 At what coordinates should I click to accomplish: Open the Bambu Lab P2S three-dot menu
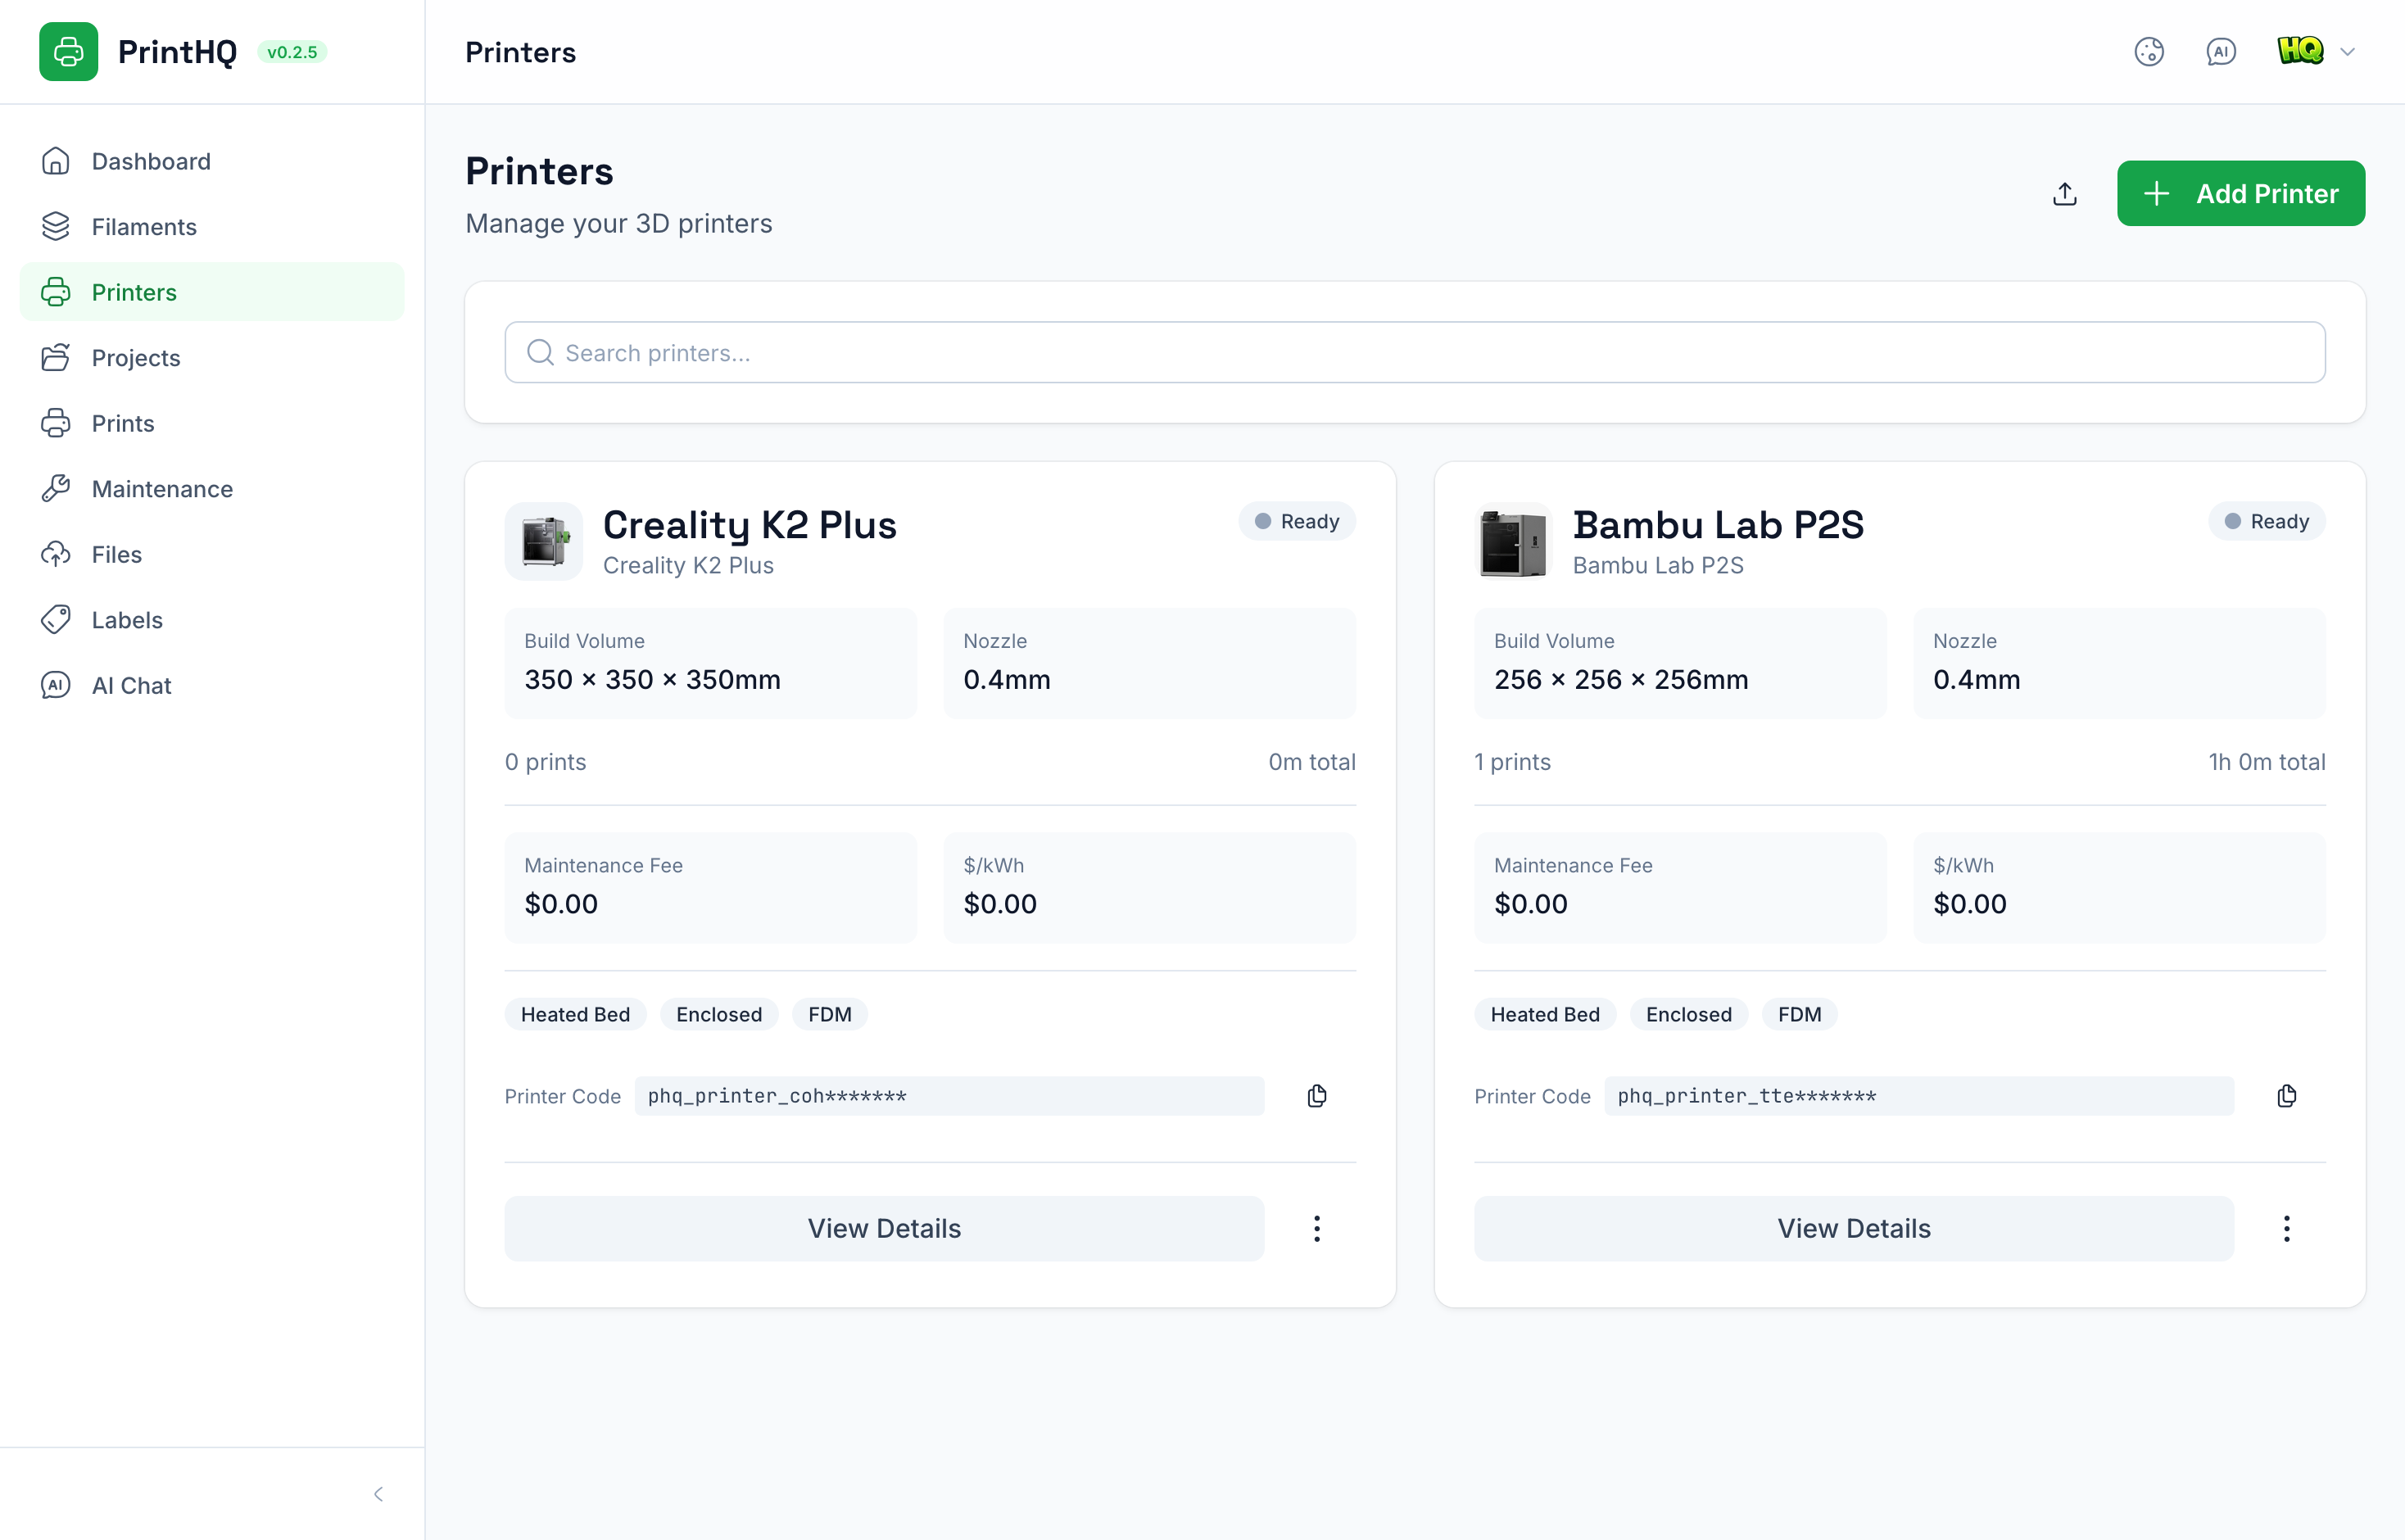pyautogui.click(x=2286, y=1228)
